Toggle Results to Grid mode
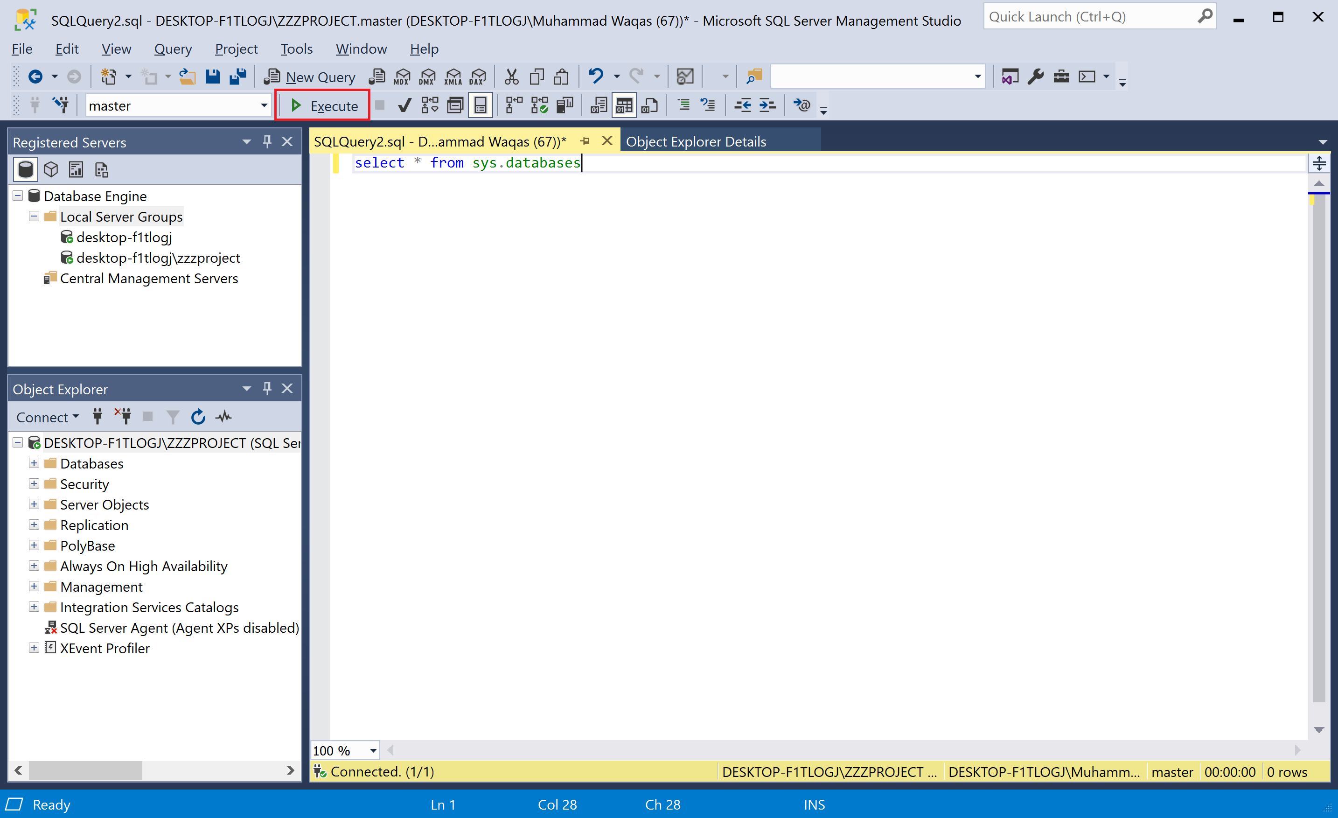1338x818 pixels. pyautogui.click(x=624, y=105)
